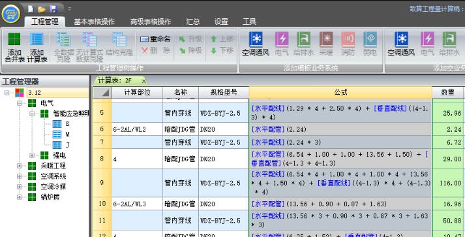
Task: Add 电气 template in 添加模板业务系统 group
Action: (x=282, y=44)
